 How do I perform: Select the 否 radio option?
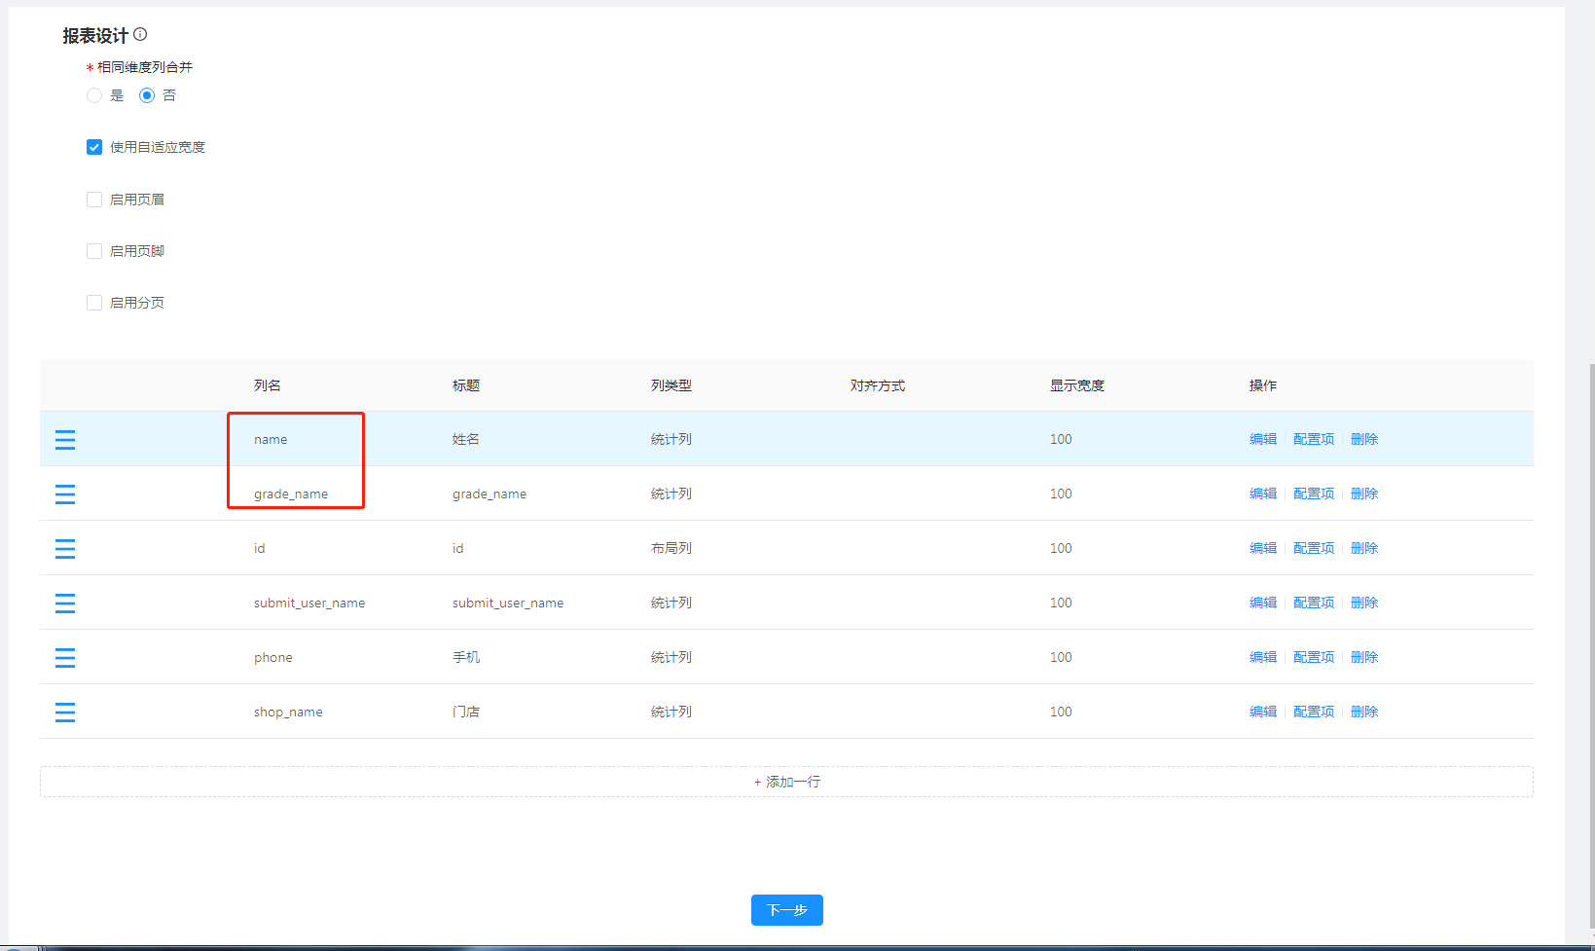click(x=147, y=95)
